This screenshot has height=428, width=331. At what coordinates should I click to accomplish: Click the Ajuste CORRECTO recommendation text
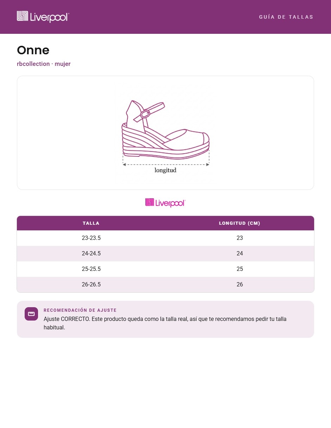(x=165, y=323)
